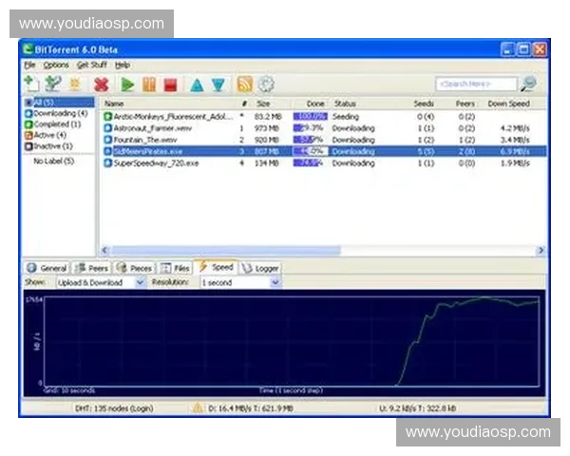Click Add Torrent from URL icon

52,84
